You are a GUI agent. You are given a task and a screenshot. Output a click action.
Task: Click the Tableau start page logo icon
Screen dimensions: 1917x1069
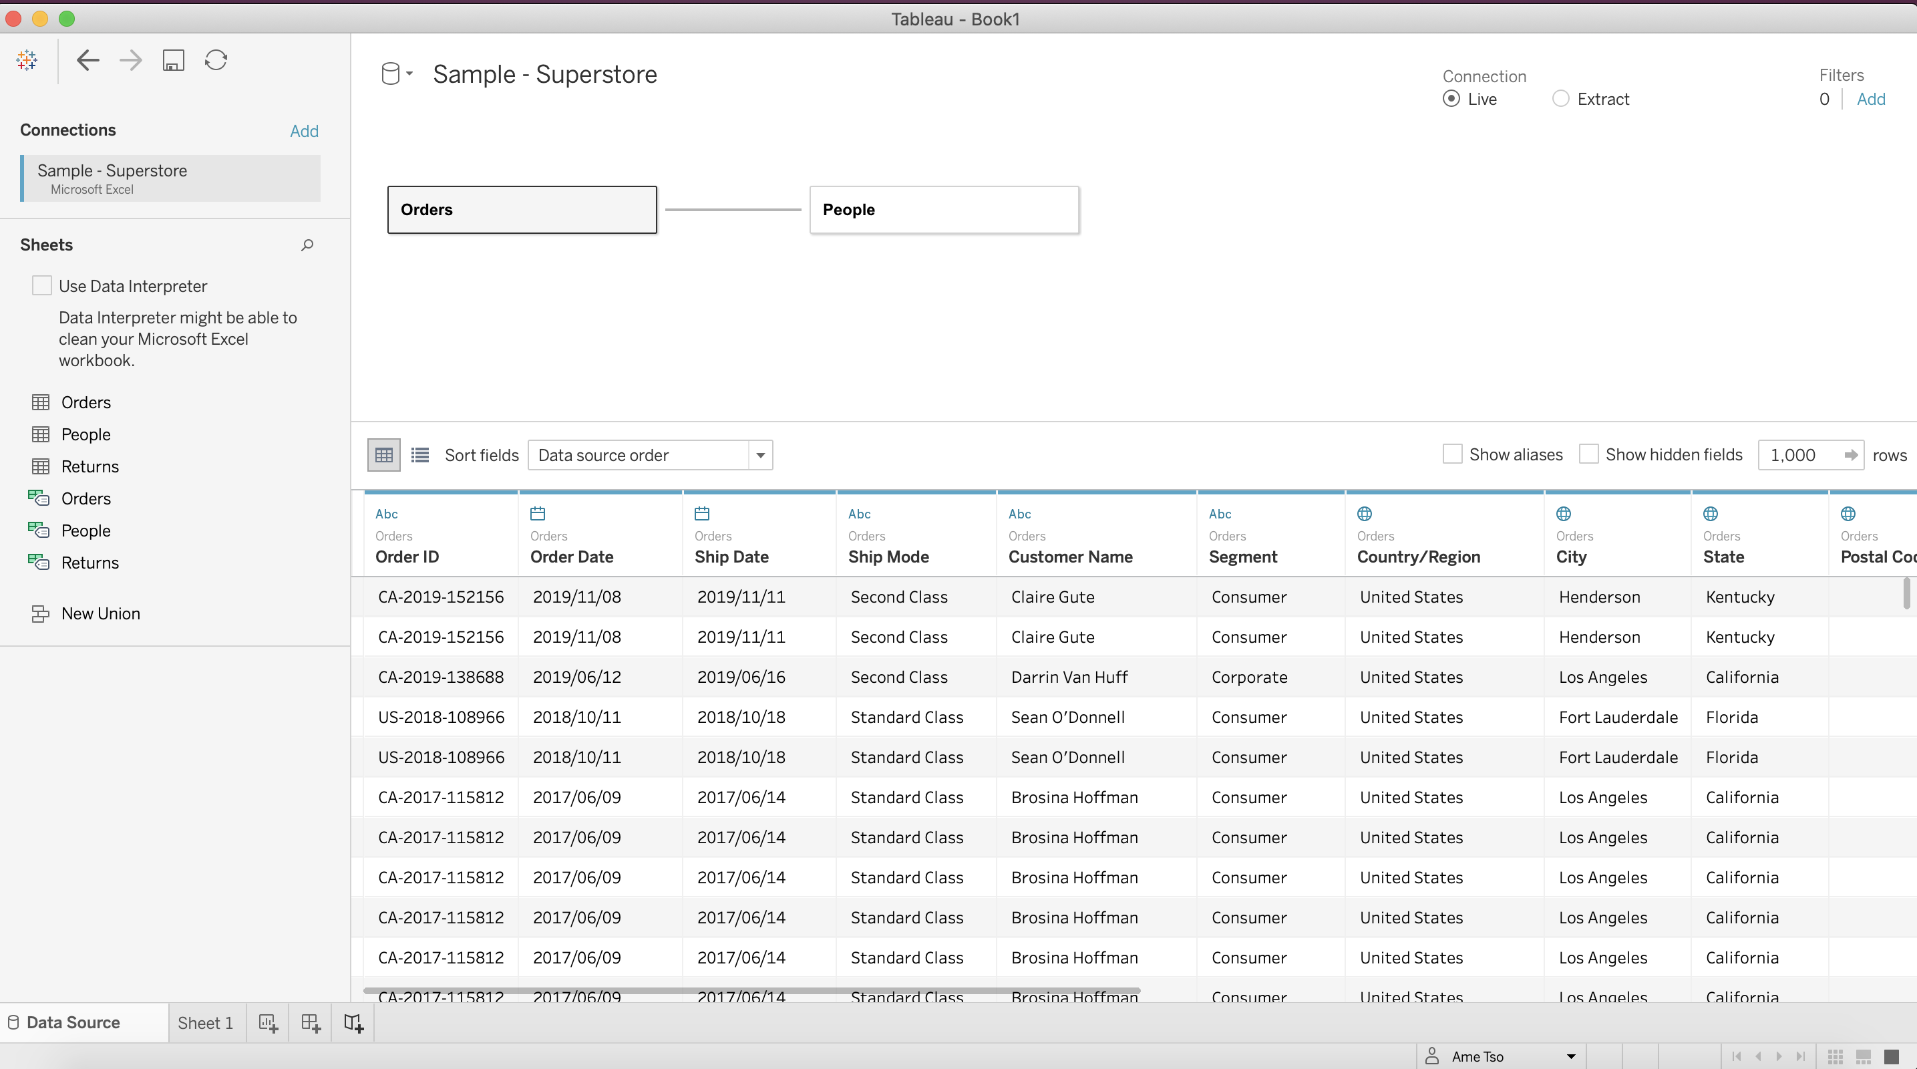click(x=27, y=60)
